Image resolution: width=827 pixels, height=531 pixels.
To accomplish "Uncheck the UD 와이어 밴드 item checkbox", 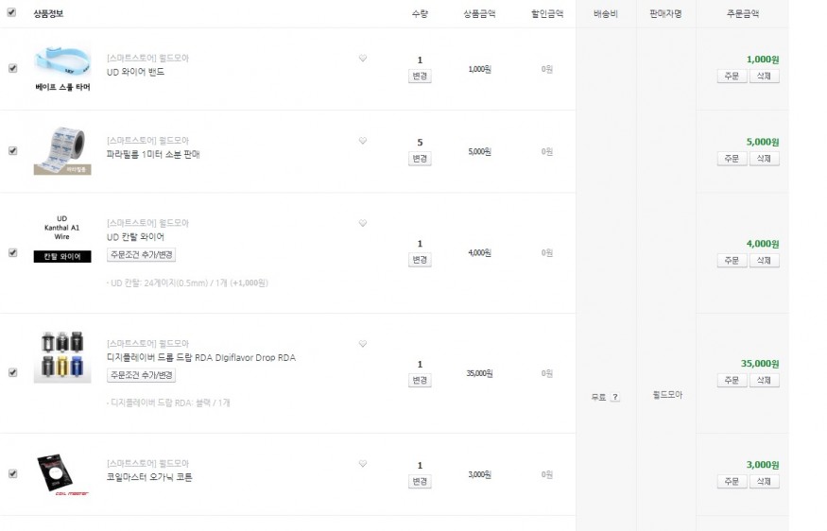I will 12,68.
